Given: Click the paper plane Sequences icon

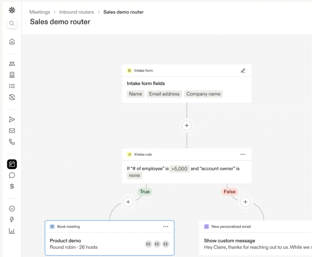Looking at the screenshot, I should 12,120.
